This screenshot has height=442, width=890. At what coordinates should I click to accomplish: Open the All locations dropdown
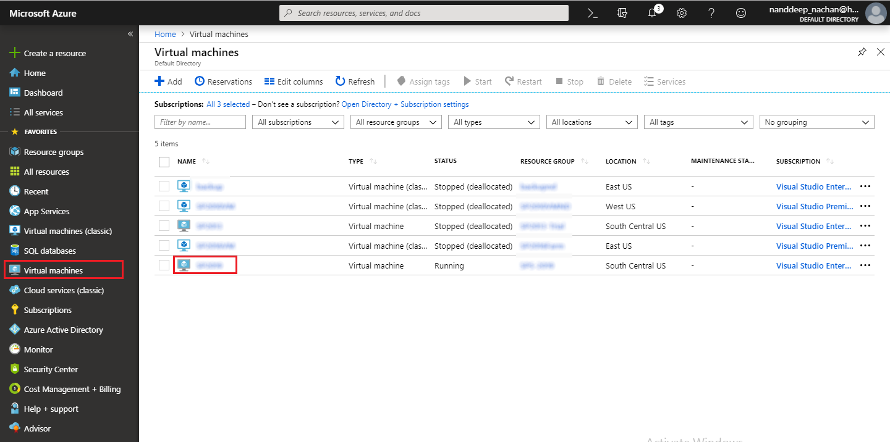592,122
